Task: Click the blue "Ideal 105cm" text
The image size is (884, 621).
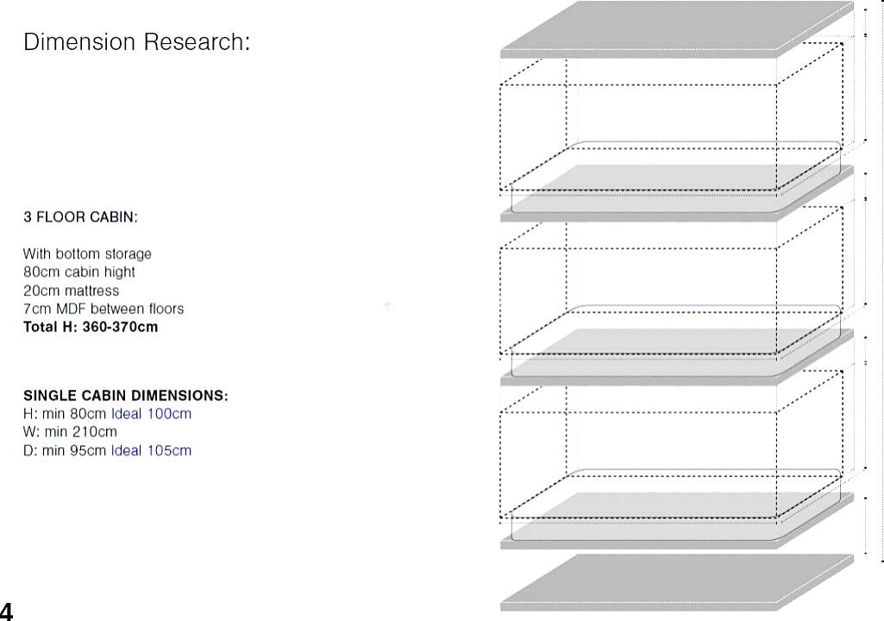Action: 152,450
